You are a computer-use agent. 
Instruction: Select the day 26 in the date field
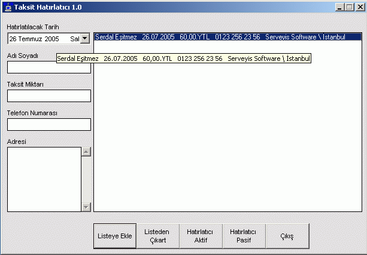[13, 39]
